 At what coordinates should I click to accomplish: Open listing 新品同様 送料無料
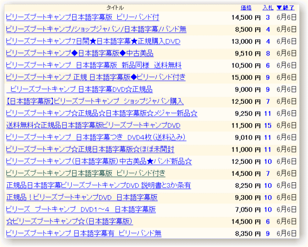click(x=94, y=65)
